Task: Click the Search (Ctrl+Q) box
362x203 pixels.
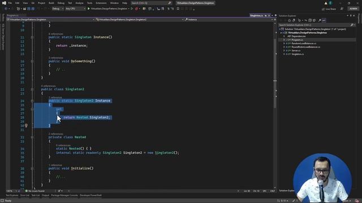Action: [151, 3]
